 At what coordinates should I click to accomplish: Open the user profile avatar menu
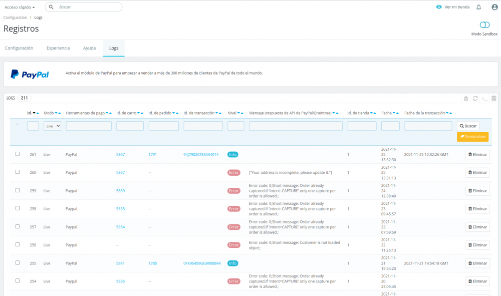(494, 7)
